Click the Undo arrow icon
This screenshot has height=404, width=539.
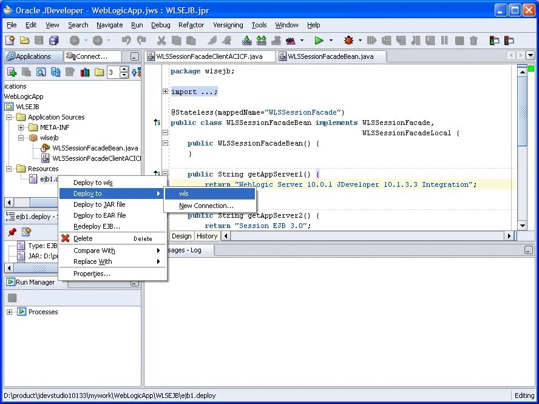coord(126,41)
